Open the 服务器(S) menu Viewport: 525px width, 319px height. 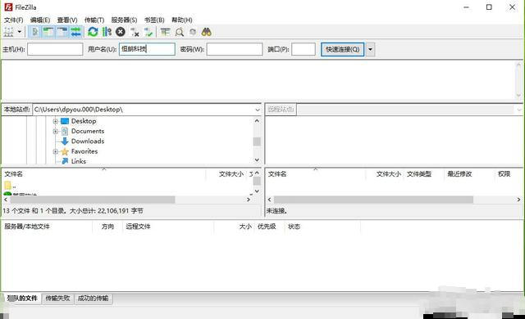[x=124, y=20]
